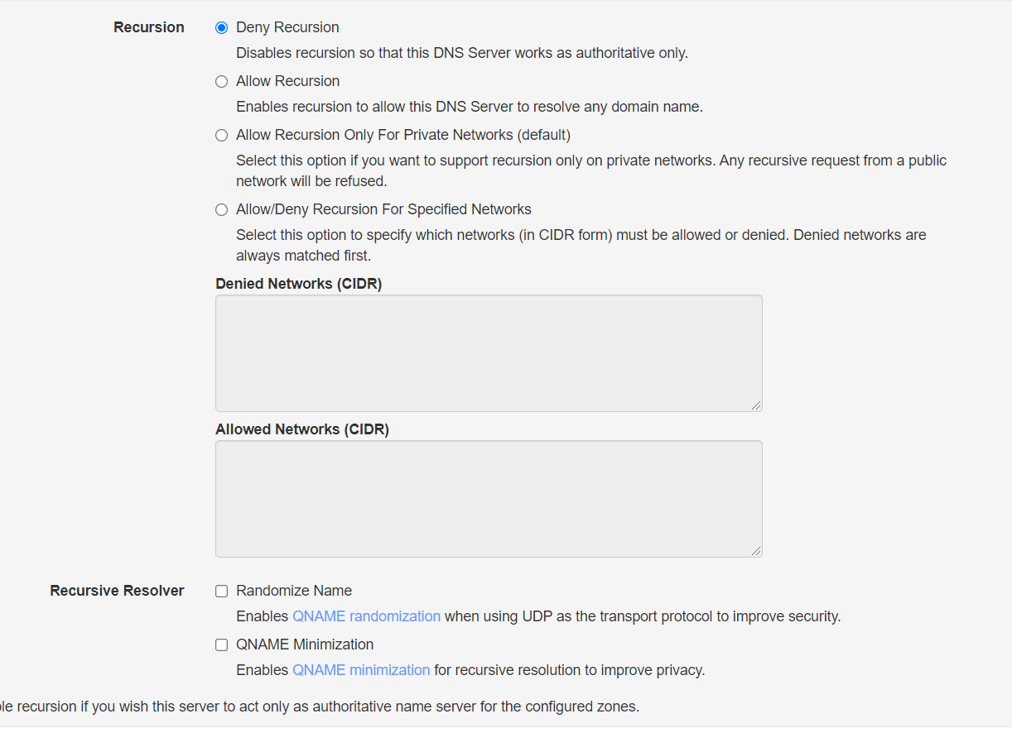Check the "Randomize Name" checkbox

click(x=221, y=591)
